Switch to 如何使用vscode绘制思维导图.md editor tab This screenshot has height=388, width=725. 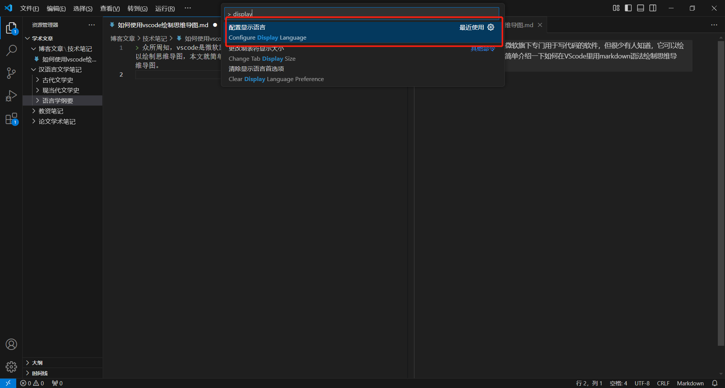pyautogui.click(x=163, y=25)
